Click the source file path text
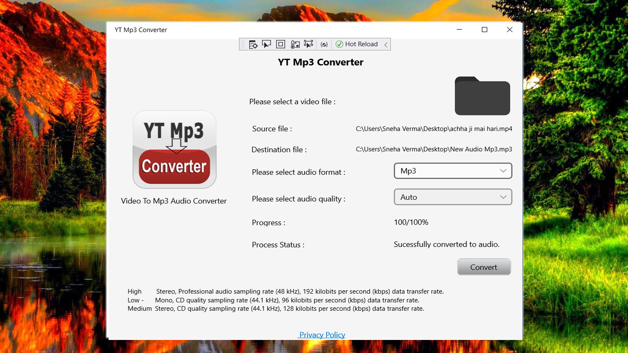Viewport: 628px width, 353px height. (x=434, y=129)
